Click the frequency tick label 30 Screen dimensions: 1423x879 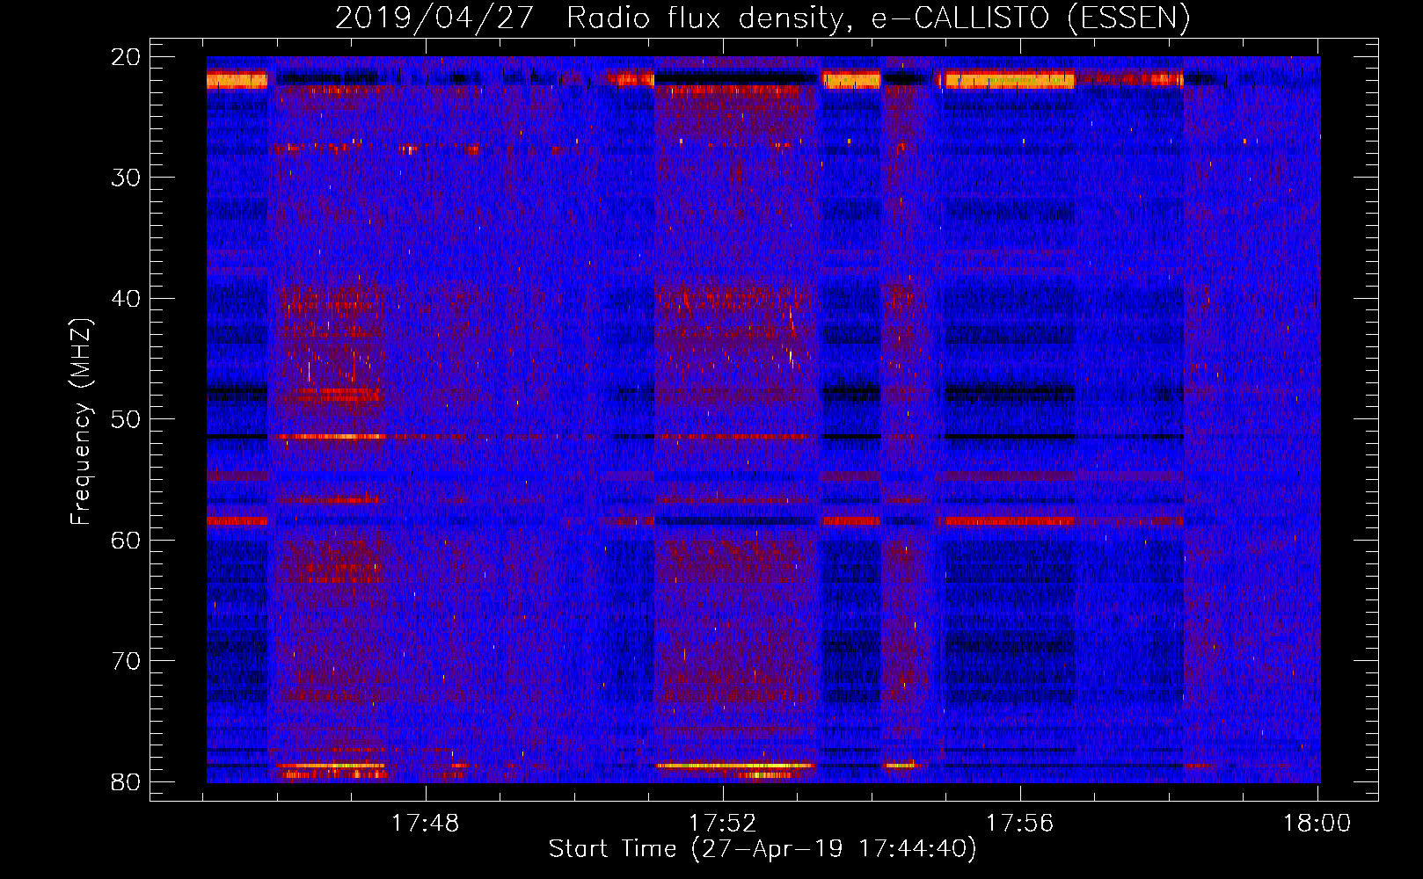click(x=127, y=178)
